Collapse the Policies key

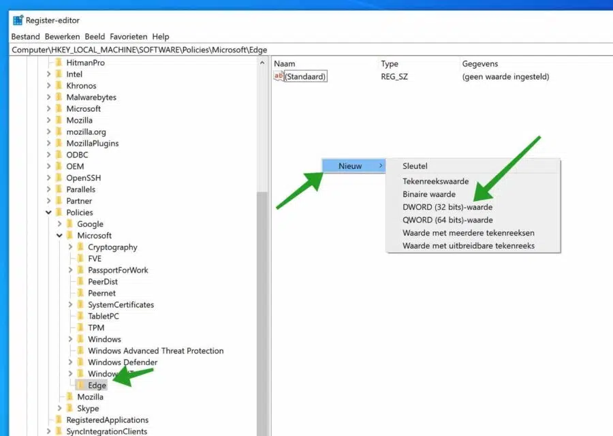point(48,213)
